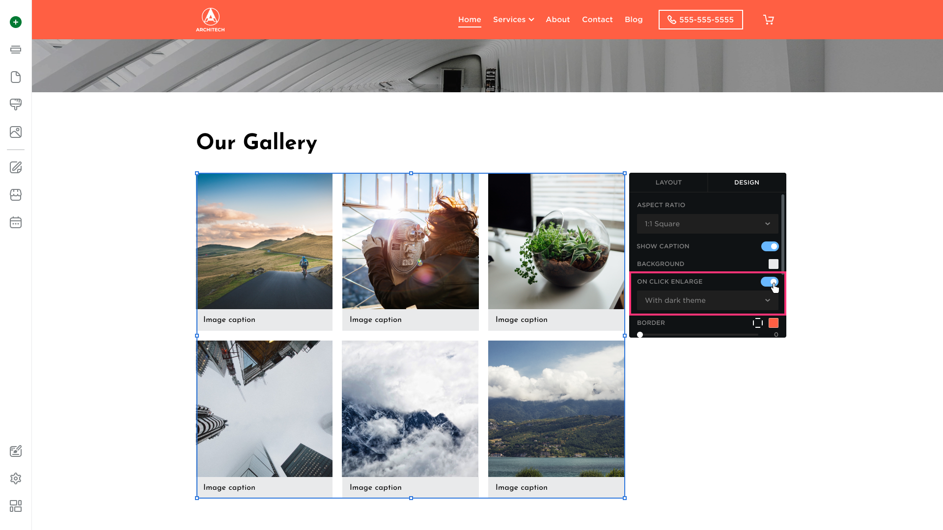Open the calendar bookings sidebar icon
943x530 pixels.
click(x=16, y=222)
